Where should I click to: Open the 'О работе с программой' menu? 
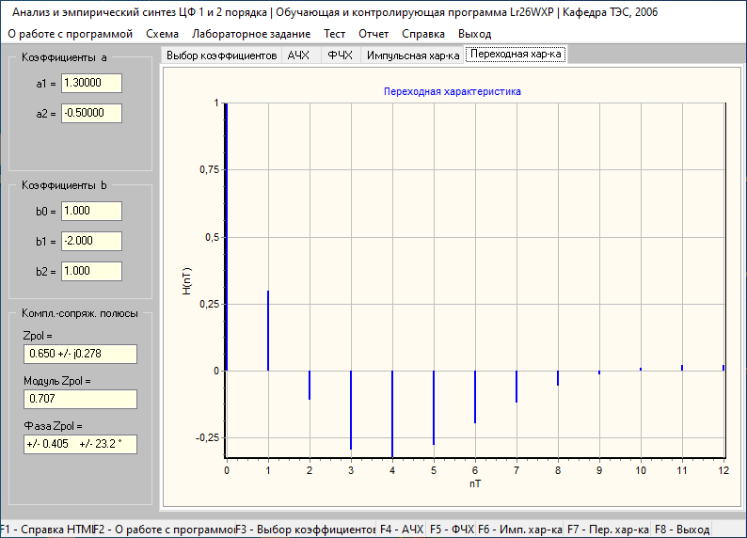point(70,34)
